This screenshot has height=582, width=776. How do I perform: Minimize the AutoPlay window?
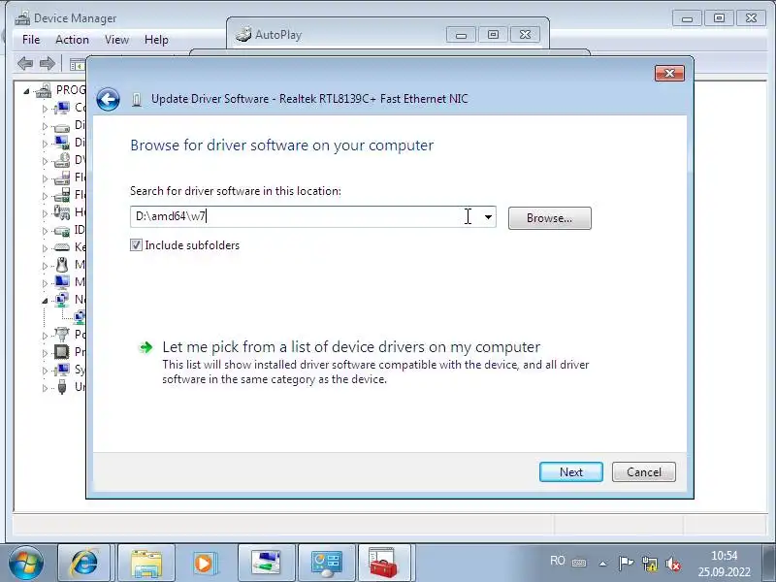point(461,35)
